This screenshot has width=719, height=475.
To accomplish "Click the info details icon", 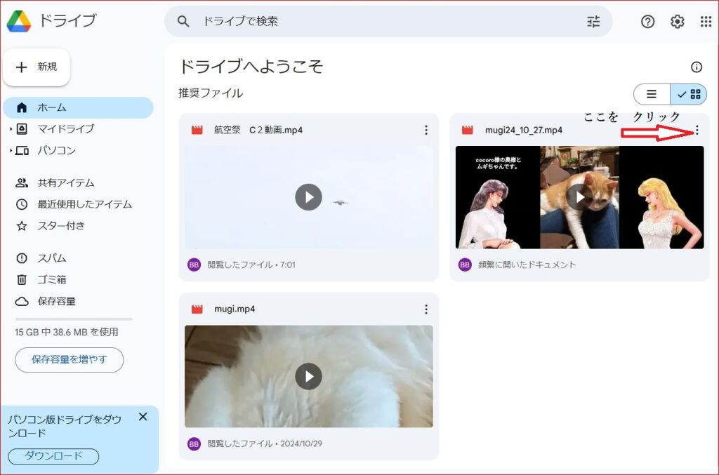I will pyautogui.click(x=696, y=67).
